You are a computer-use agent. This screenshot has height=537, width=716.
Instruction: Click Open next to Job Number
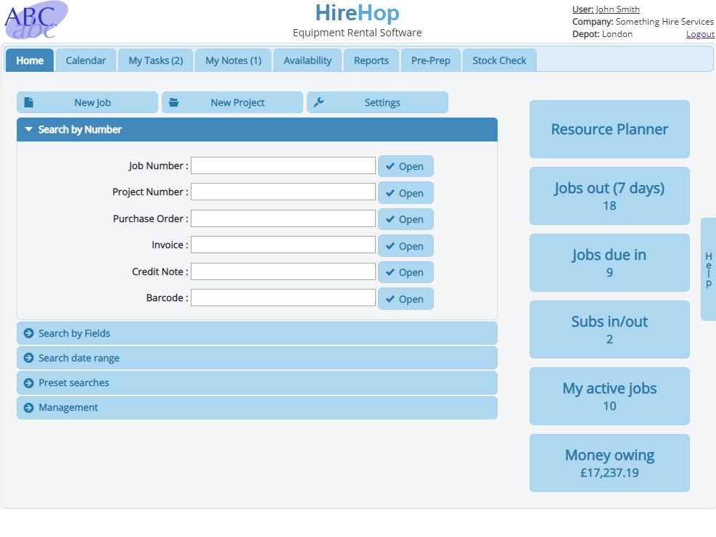pos(406,166)
